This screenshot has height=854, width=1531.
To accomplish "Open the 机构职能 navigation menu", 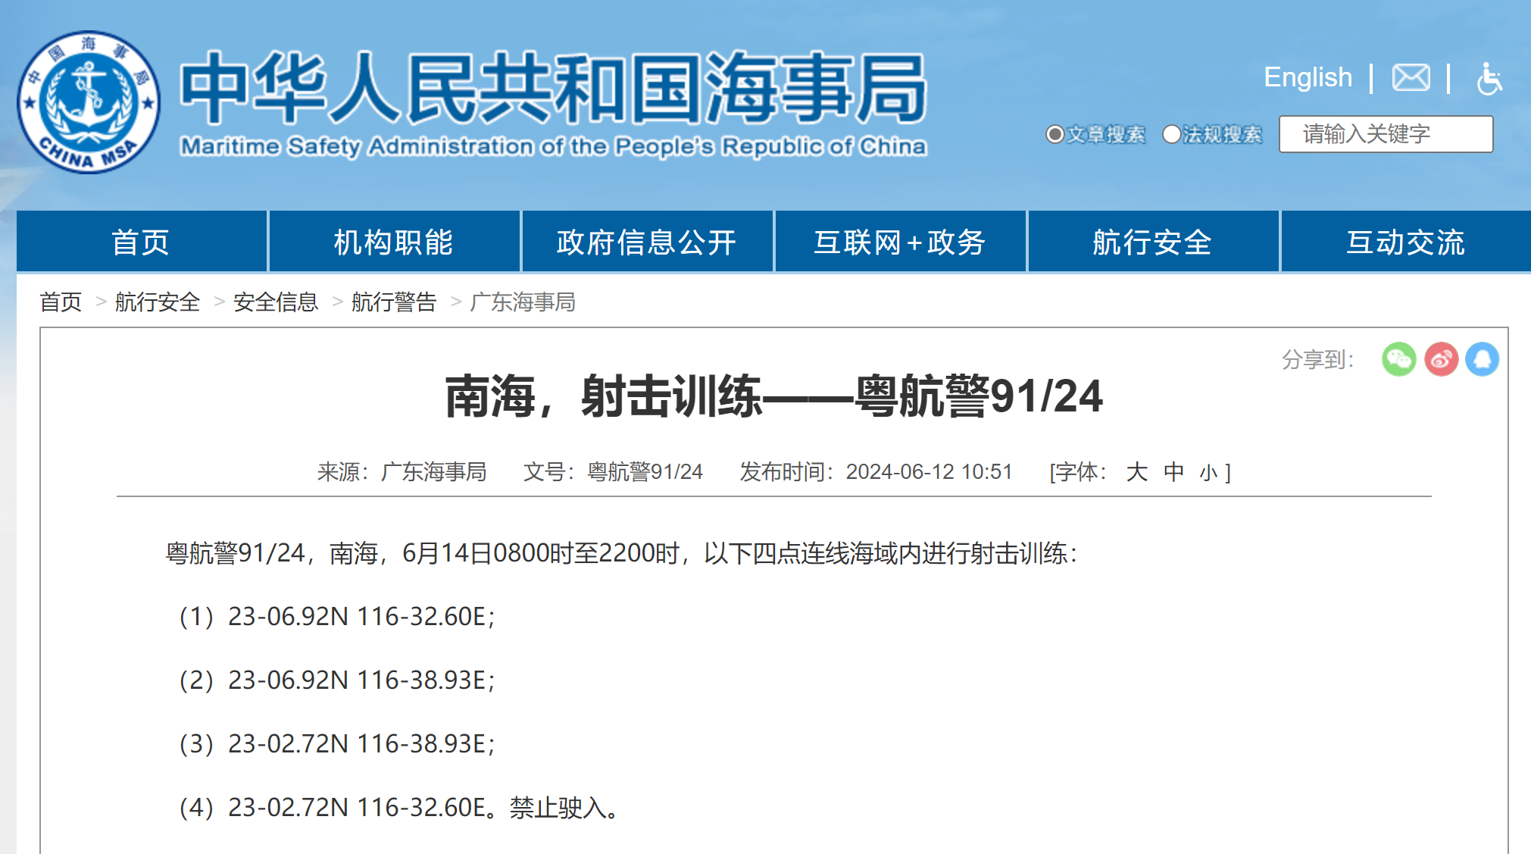I will pyautogui.click(x=394, y=242).
